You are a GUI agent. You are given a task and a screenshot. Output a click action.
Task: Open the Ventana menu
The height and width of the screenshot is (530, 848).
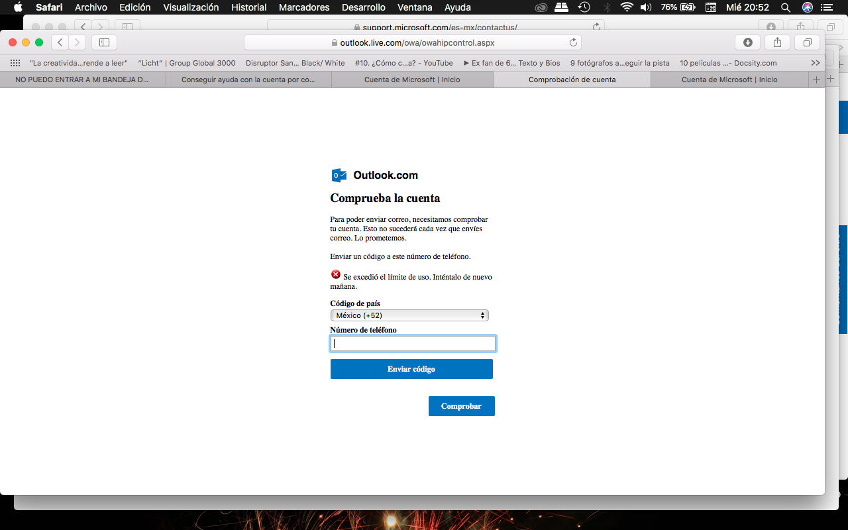point(415,7)
